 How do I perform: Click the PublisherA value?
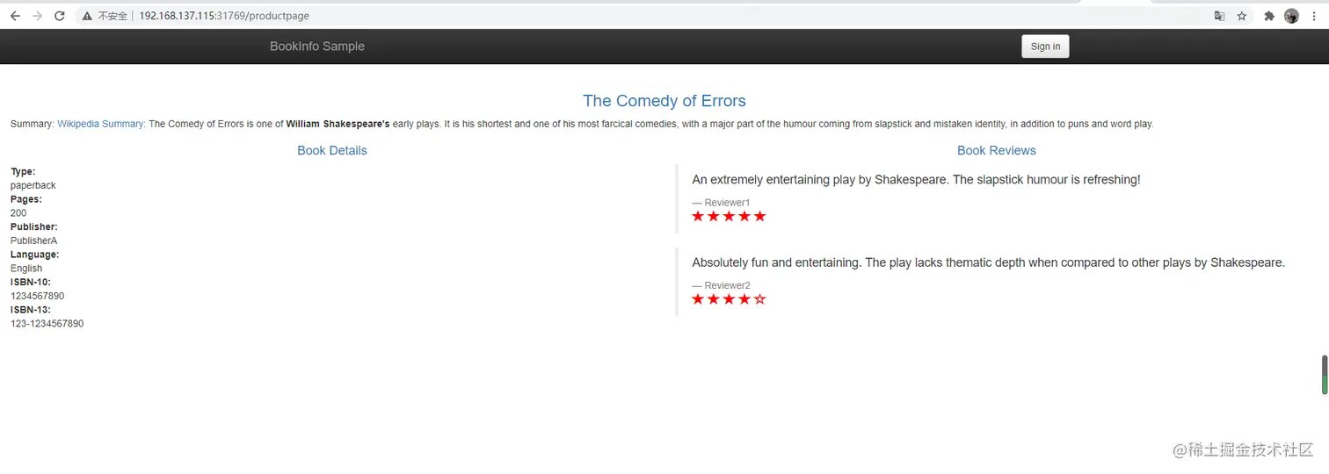pos(34,241)
